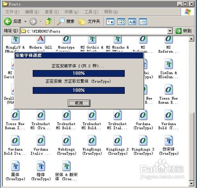This screenshot has width=197, height=188.
Task: Click the 转到 Go button
Action: (184, 31)
